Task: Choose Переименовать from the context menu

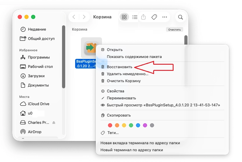Action: (121, 98)
